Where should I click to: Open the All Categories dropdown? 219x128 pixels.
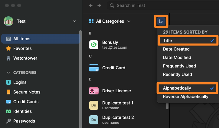click(110, 21)
